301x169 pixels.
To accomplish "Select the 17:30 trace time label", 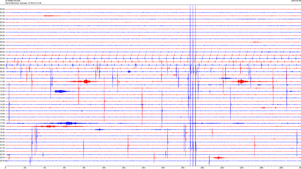I will 2,123.
